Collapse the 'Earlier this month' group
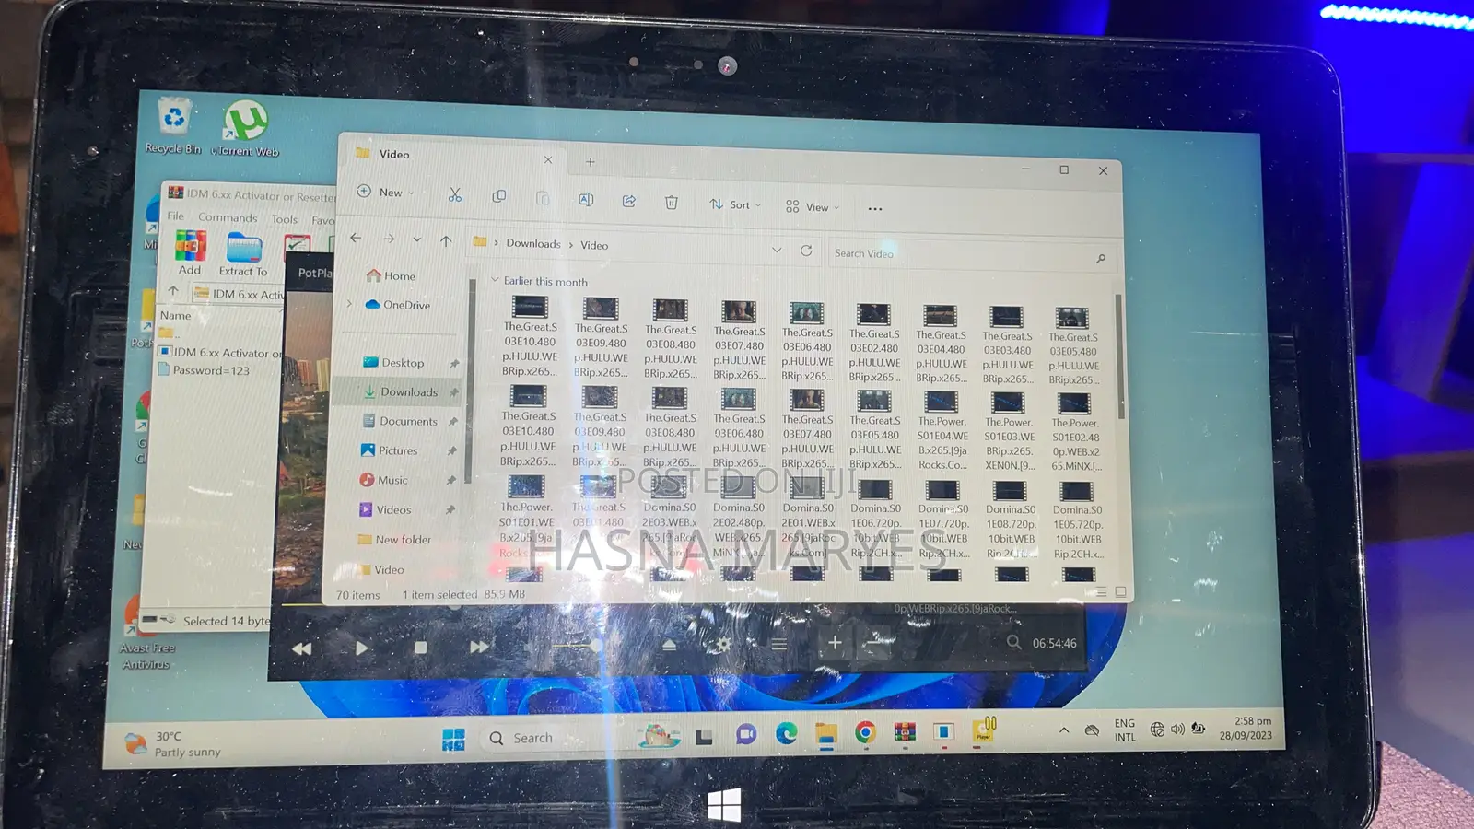1474x829 pixels. tap(495, 279)
